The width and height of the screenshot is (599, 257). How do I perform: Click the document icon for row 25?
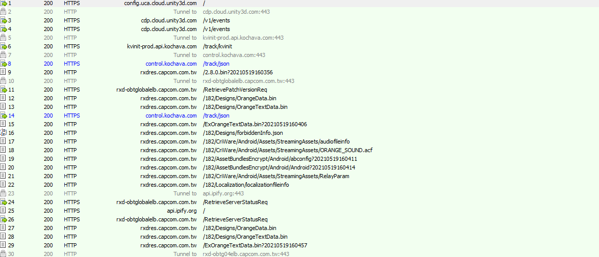pos(3,211)
